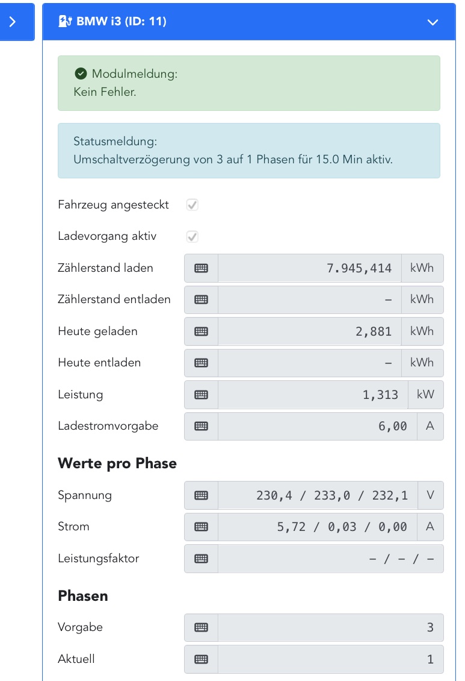Click the BMW i3 (ID: 11) header title
The width and height of the screenshot is (465, 681).
click(x=121, y=22)
